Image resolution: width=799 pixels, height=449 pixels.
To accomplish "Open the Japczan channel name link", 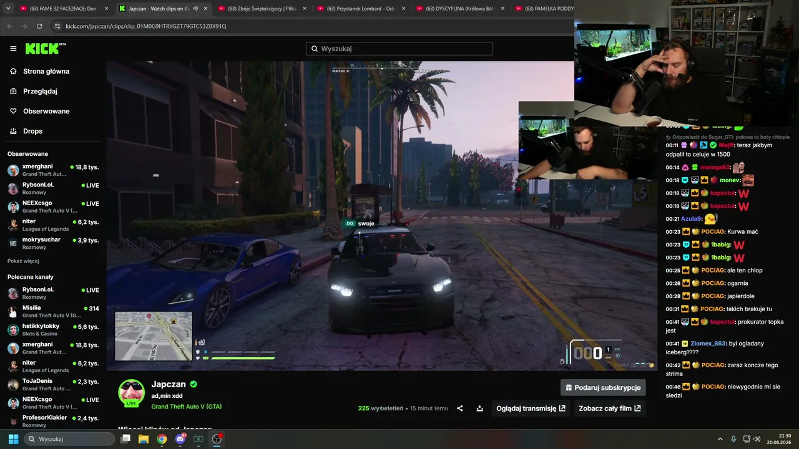I will [x=169, y=385].
